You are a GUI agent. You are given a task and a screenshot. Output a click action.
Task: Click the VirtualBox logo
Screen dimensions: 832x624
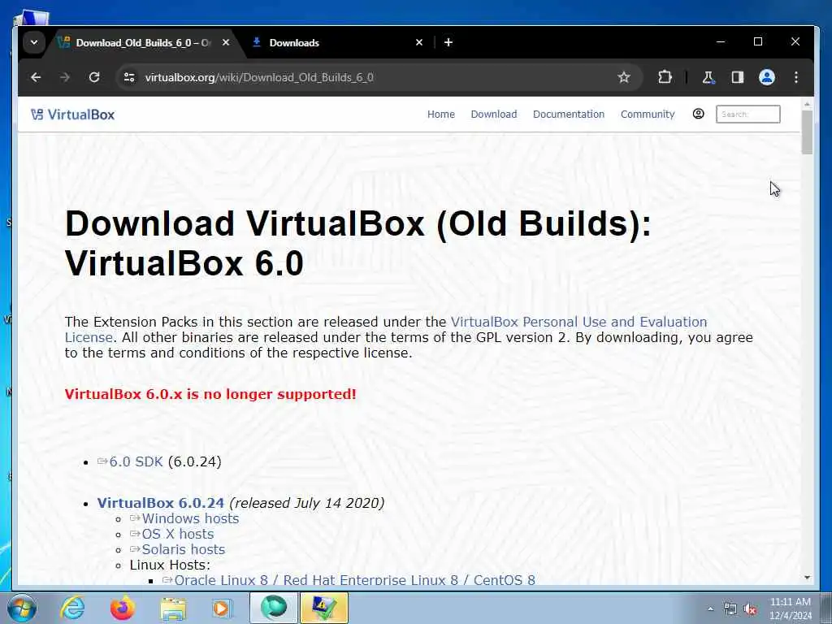[72, 115]
